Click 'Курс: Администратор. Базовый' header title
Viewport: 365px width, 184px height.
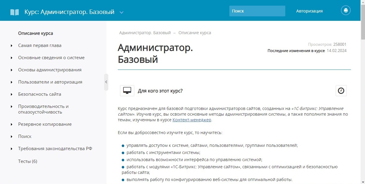coord(69,12)
